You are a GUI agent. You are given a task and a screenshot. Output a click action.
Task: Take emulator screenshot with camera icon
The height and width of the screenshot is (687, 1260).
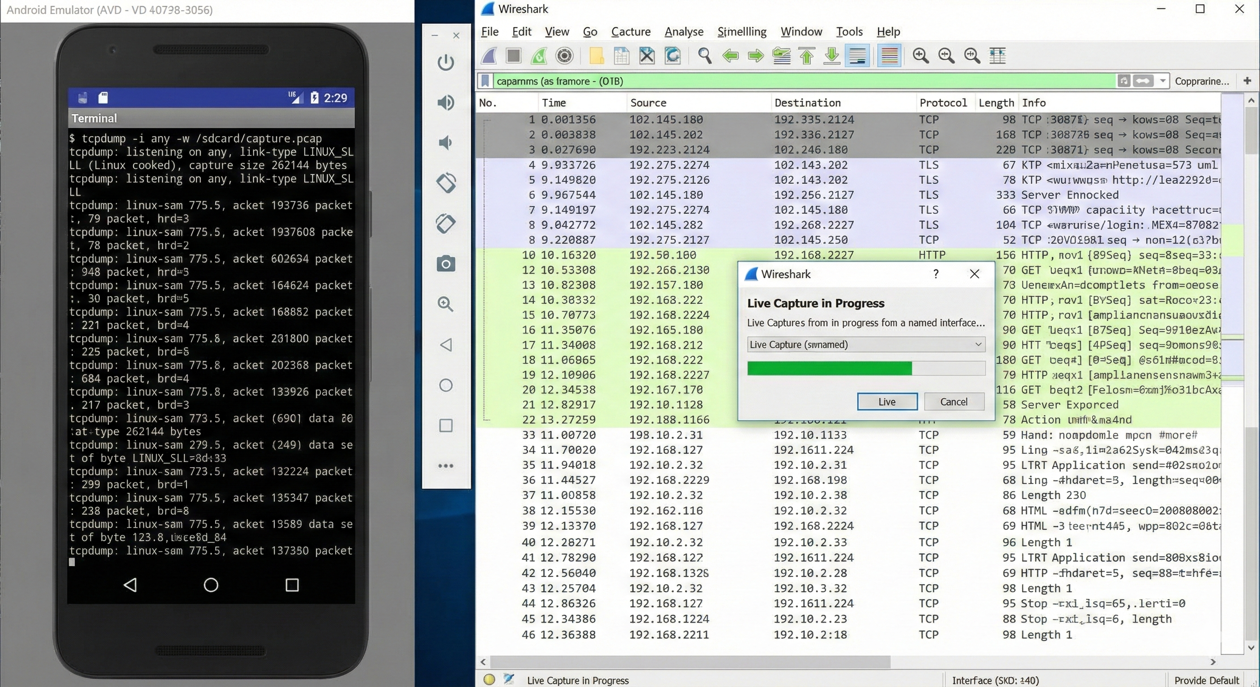point(446,264)
